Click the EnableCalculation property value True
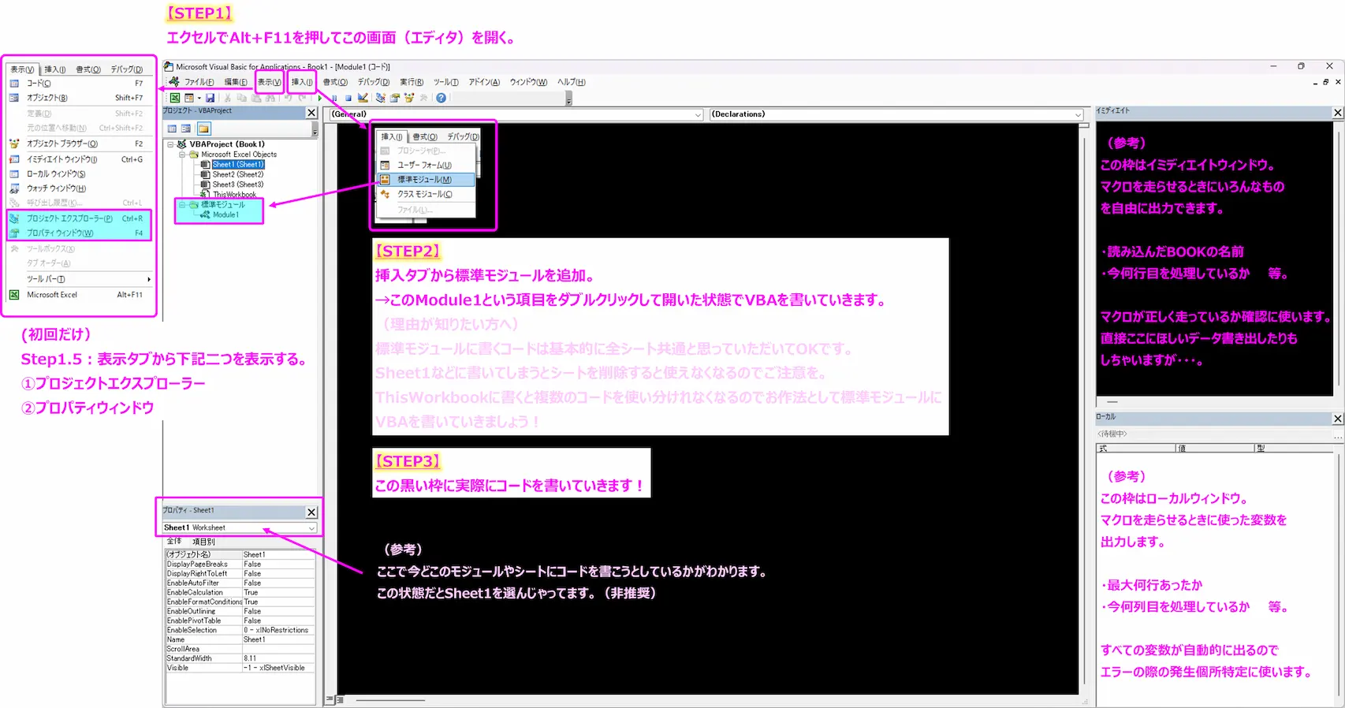Viewport: 1345px width, 708px height. point(278,592)
